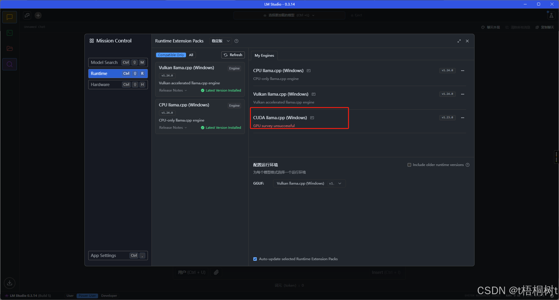
Task: Close the Mission Control dialog
Action: (x=467, y=41)
